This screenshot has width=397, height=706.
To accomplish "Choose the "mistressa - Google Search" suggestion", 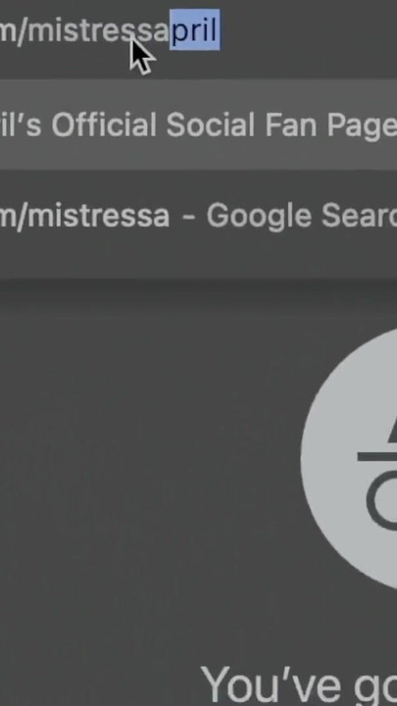I will coord(198,216).
